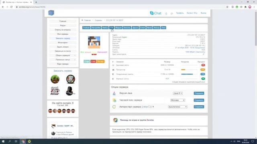Open Task View on the taskbar
Viewport: 257px width, 144px height.
coord(16,141)
